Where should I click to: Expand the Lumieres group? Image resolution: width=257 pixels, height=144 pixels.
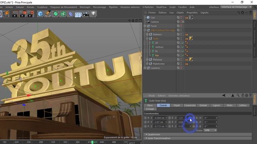click(145, 68)
